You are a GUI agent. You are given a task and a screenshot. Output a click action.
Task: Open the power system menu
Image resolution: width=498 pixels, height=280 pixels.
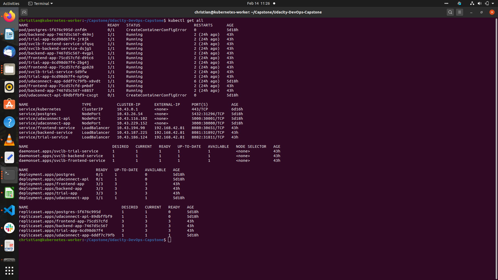tap(487, 3)
